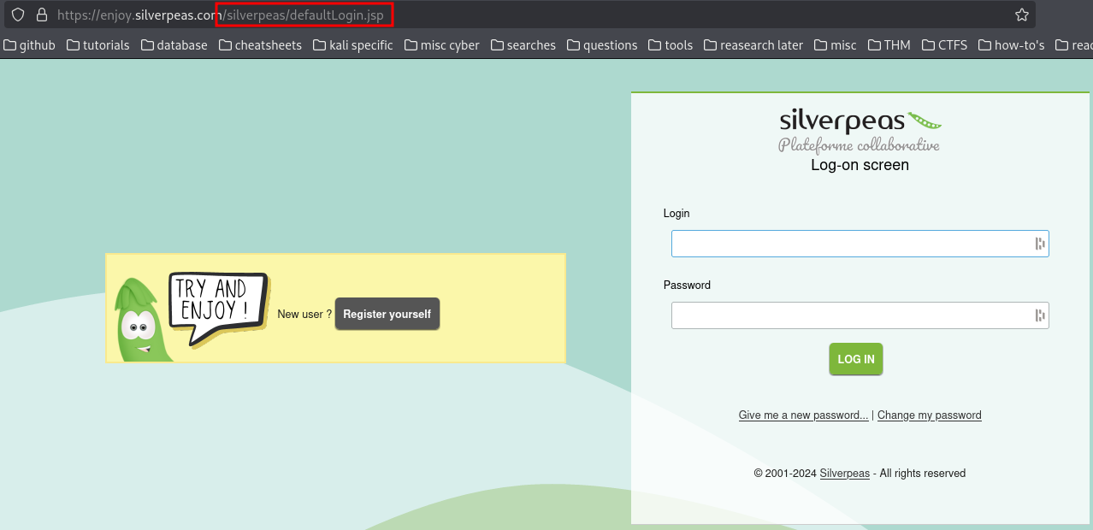Open the CTFS bookmarks folder

point(945,45)
